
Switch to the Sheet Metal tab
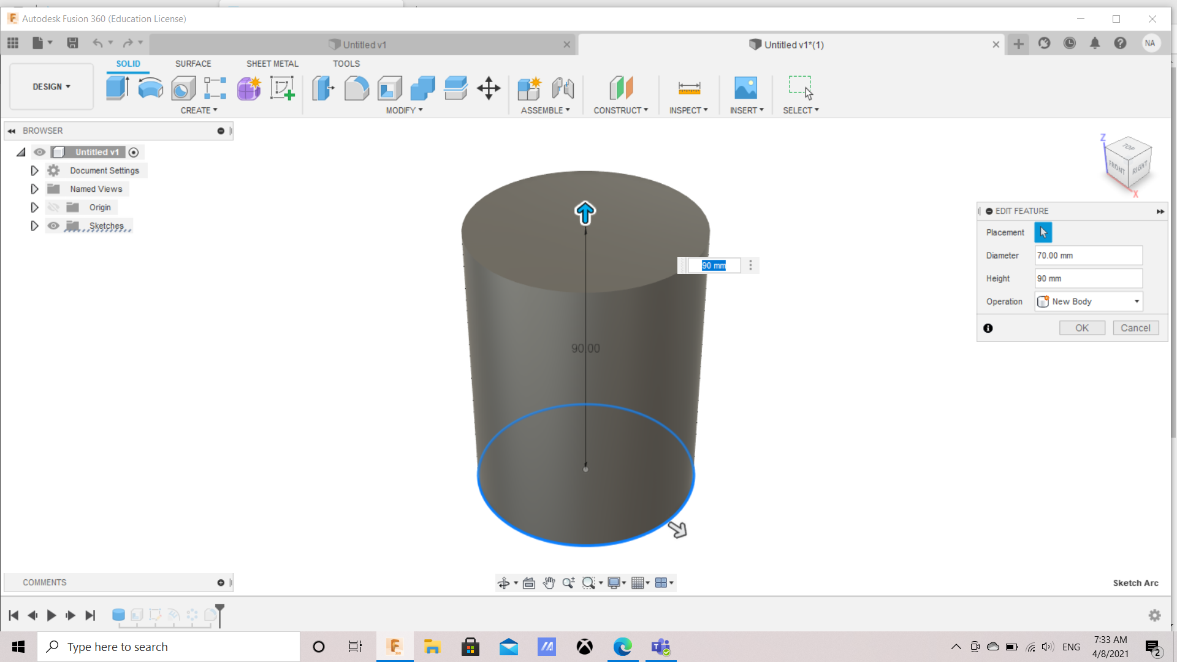coord(272,64)
